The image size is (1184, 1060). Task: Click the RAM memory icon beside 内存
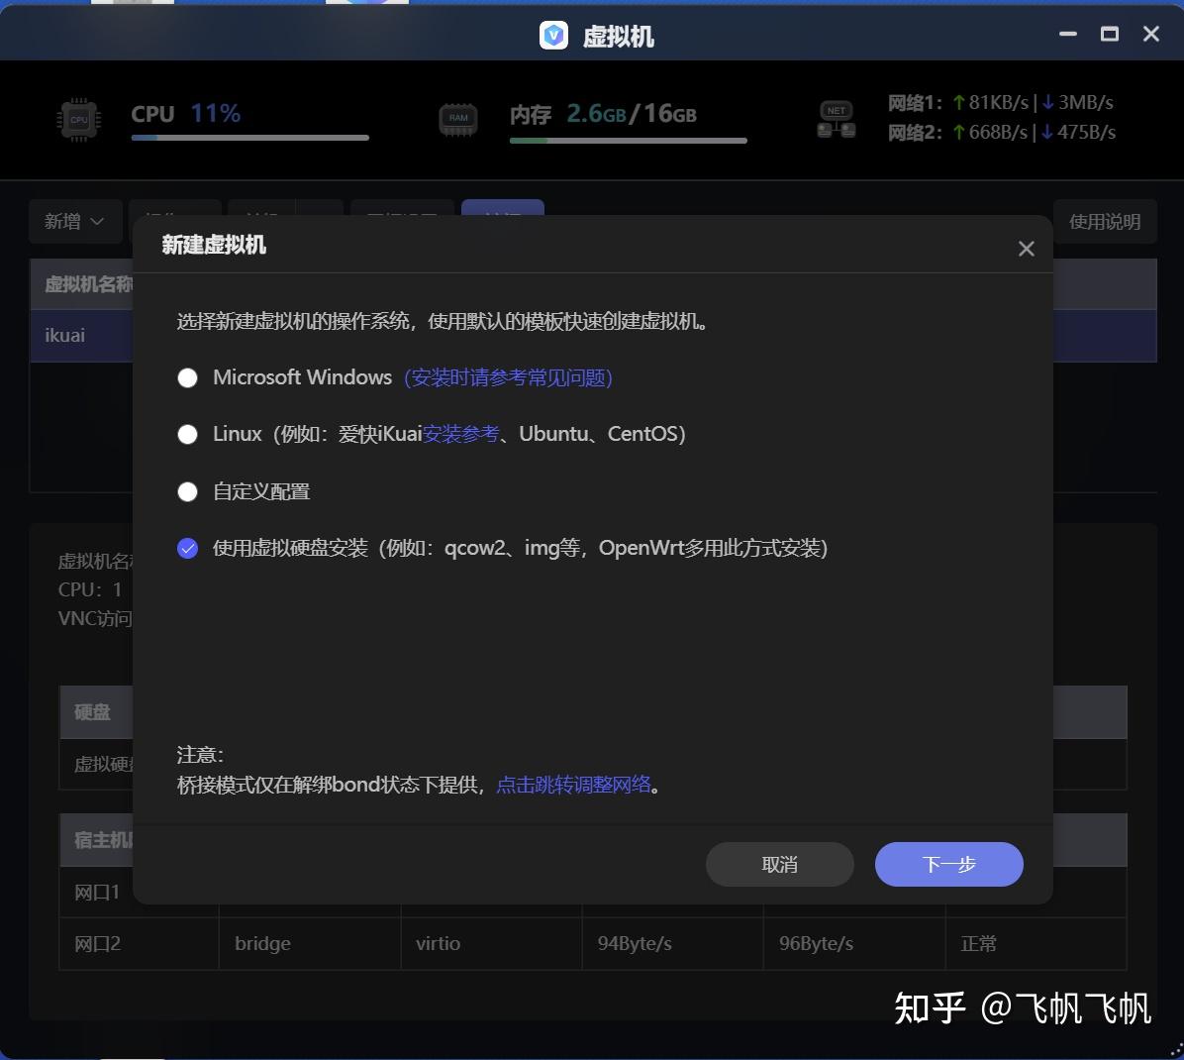(x=457, y=117)
